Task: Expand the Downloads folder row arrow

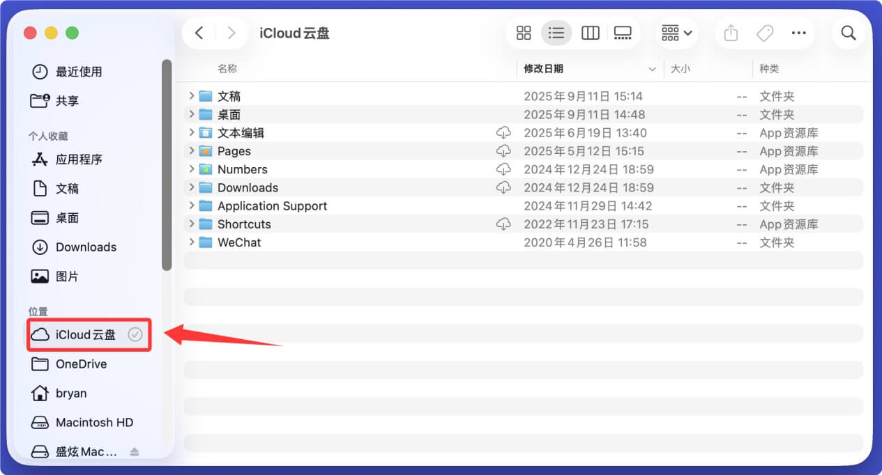Action: pyautogui.click(x=192, y=187)
